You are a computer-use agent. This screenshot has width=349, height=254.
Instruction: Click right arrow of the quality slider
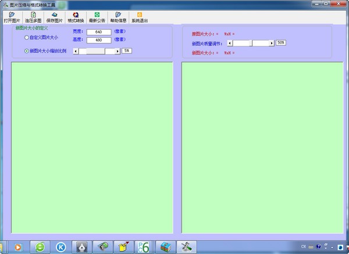click(x=272, y=42)
